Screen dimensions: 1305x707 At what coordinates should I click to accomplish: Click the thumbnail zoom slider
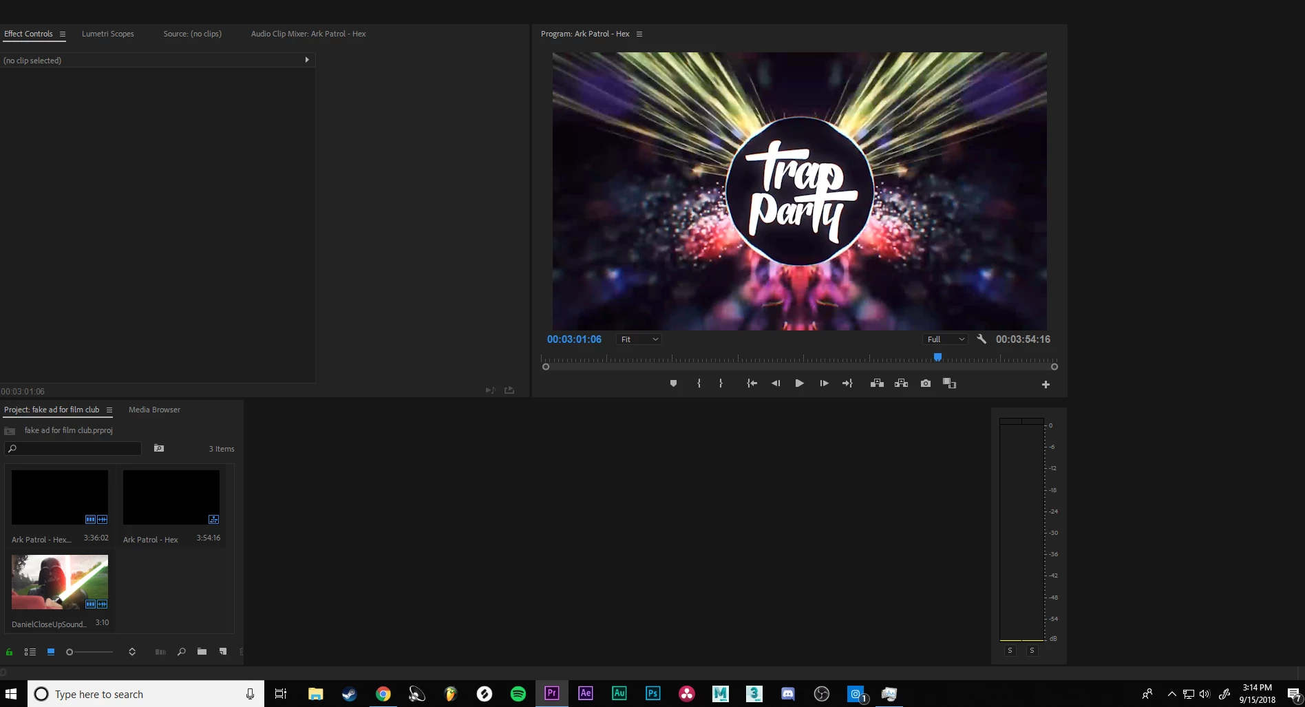[89, 652]
